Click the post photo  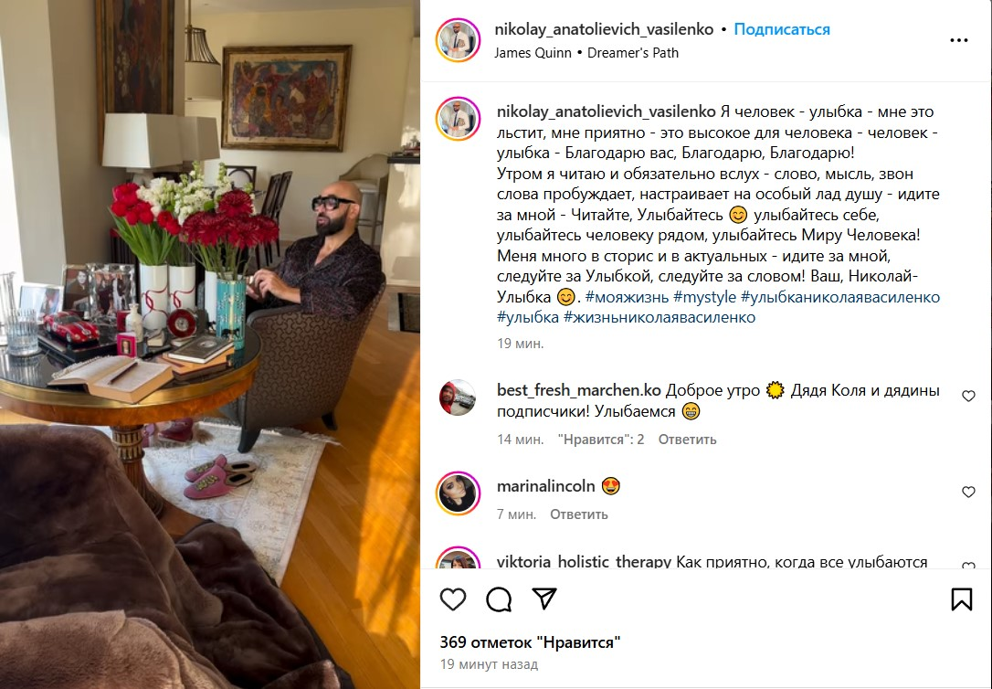click(210, 344)
